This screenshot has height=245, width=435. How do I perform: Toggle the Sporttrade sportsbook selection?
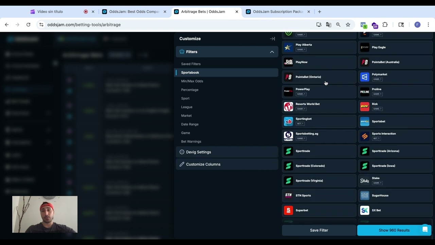coord(319,151)
